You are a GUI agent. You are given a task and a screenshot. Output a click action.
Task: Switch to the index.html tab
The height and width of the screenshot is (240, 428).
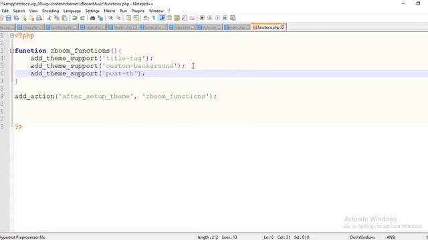[182, 27]
